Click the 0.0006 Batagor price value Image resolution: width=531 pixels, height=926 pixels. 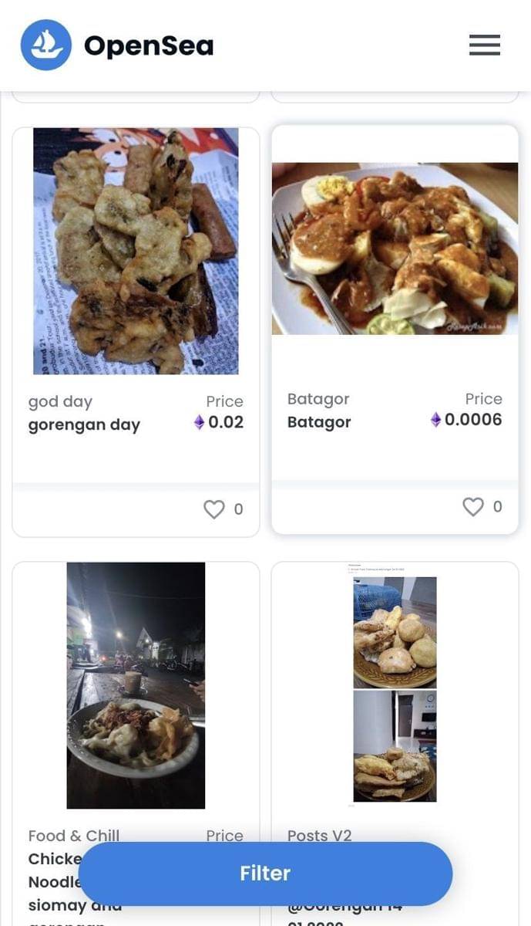[473, 420]
